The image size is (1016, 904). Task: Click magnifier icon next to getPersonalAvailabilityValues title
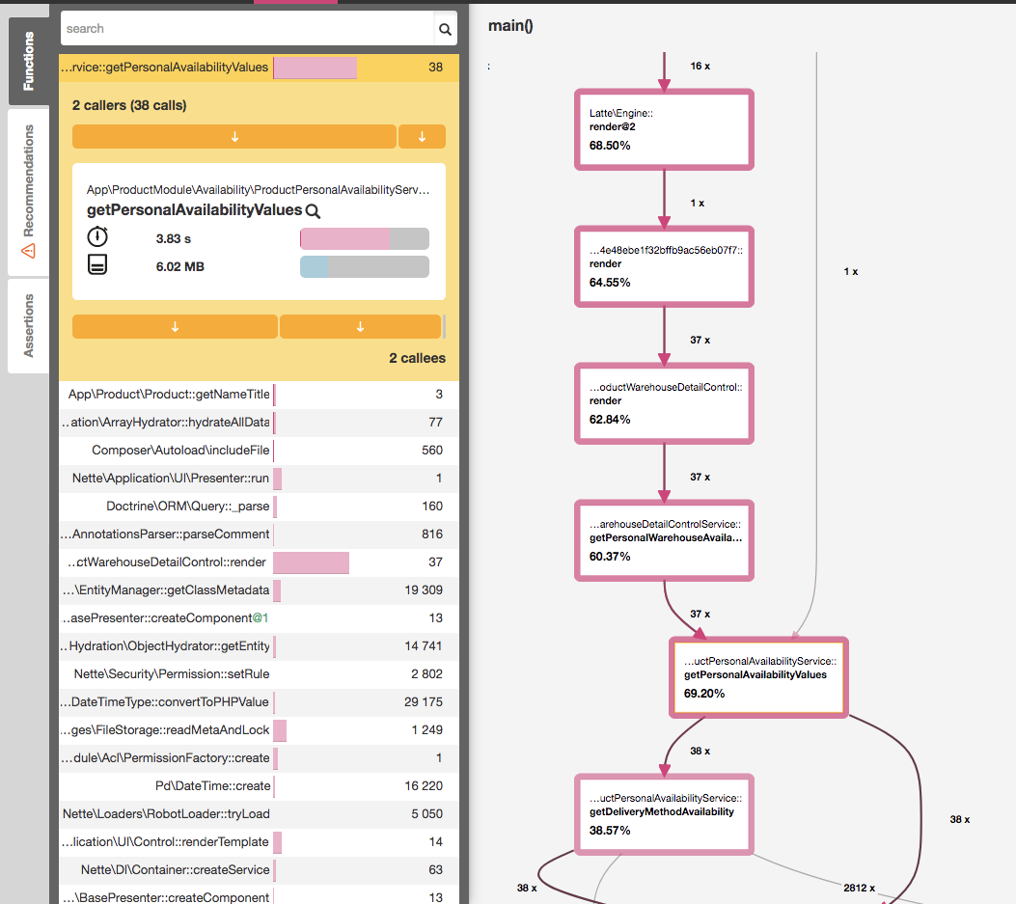point(313,211)
